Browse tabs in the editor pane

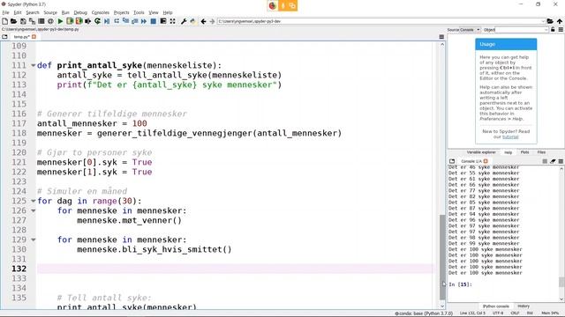pyautogui.click(x=4, y=37)
